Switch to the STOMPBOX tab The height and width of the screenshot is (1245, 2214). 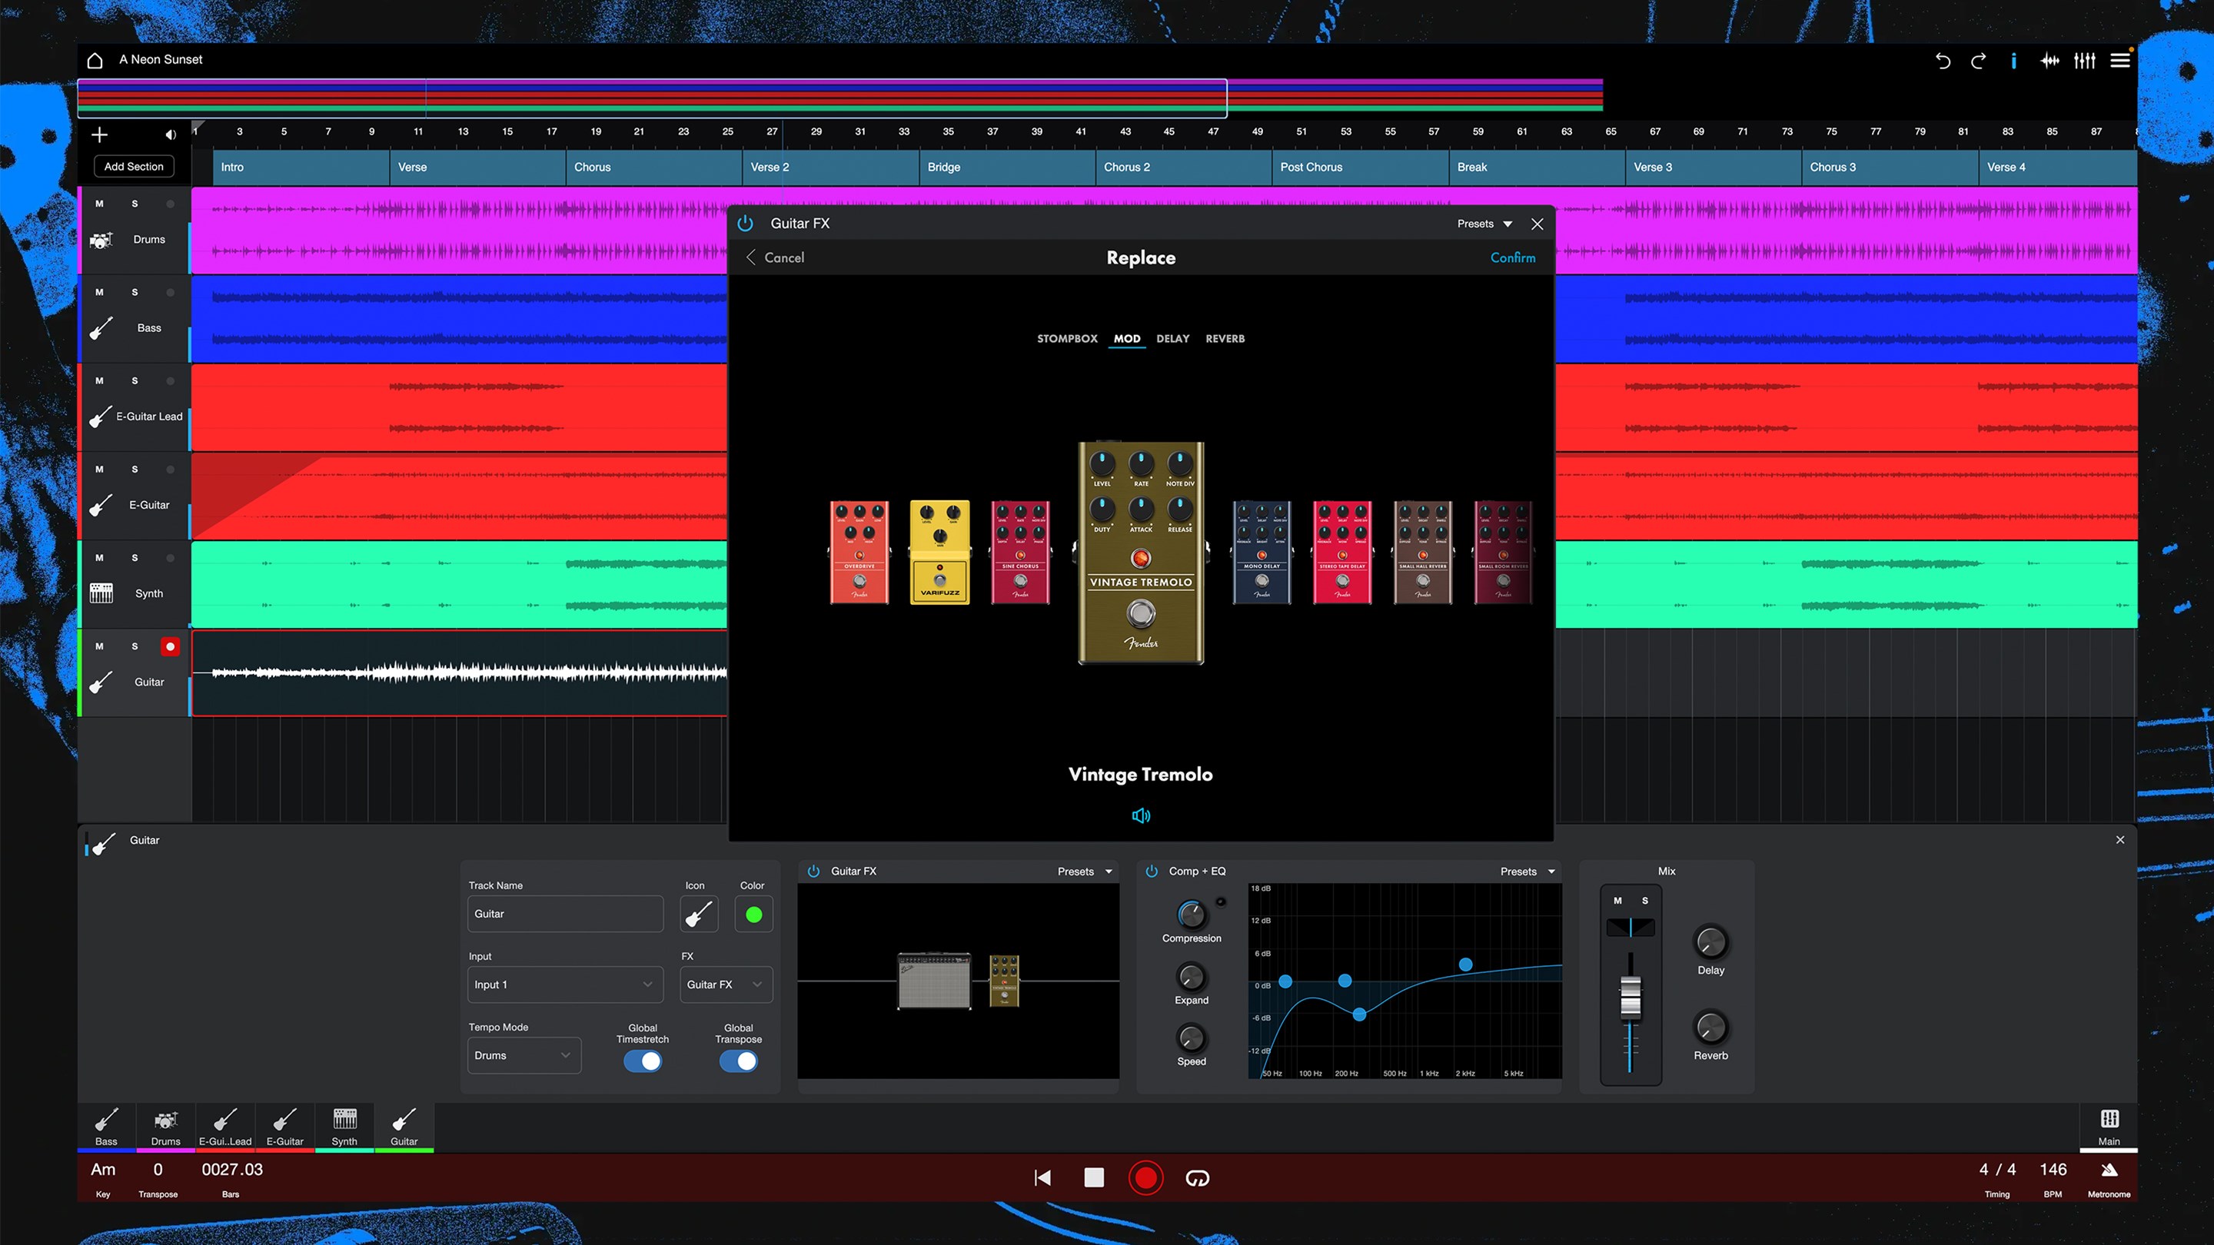coord(1066,337)
